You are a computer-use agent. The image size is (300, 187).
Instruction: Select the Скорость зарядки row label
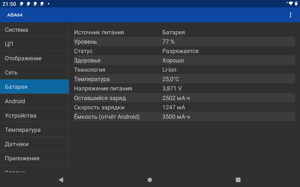coord(99,107)
